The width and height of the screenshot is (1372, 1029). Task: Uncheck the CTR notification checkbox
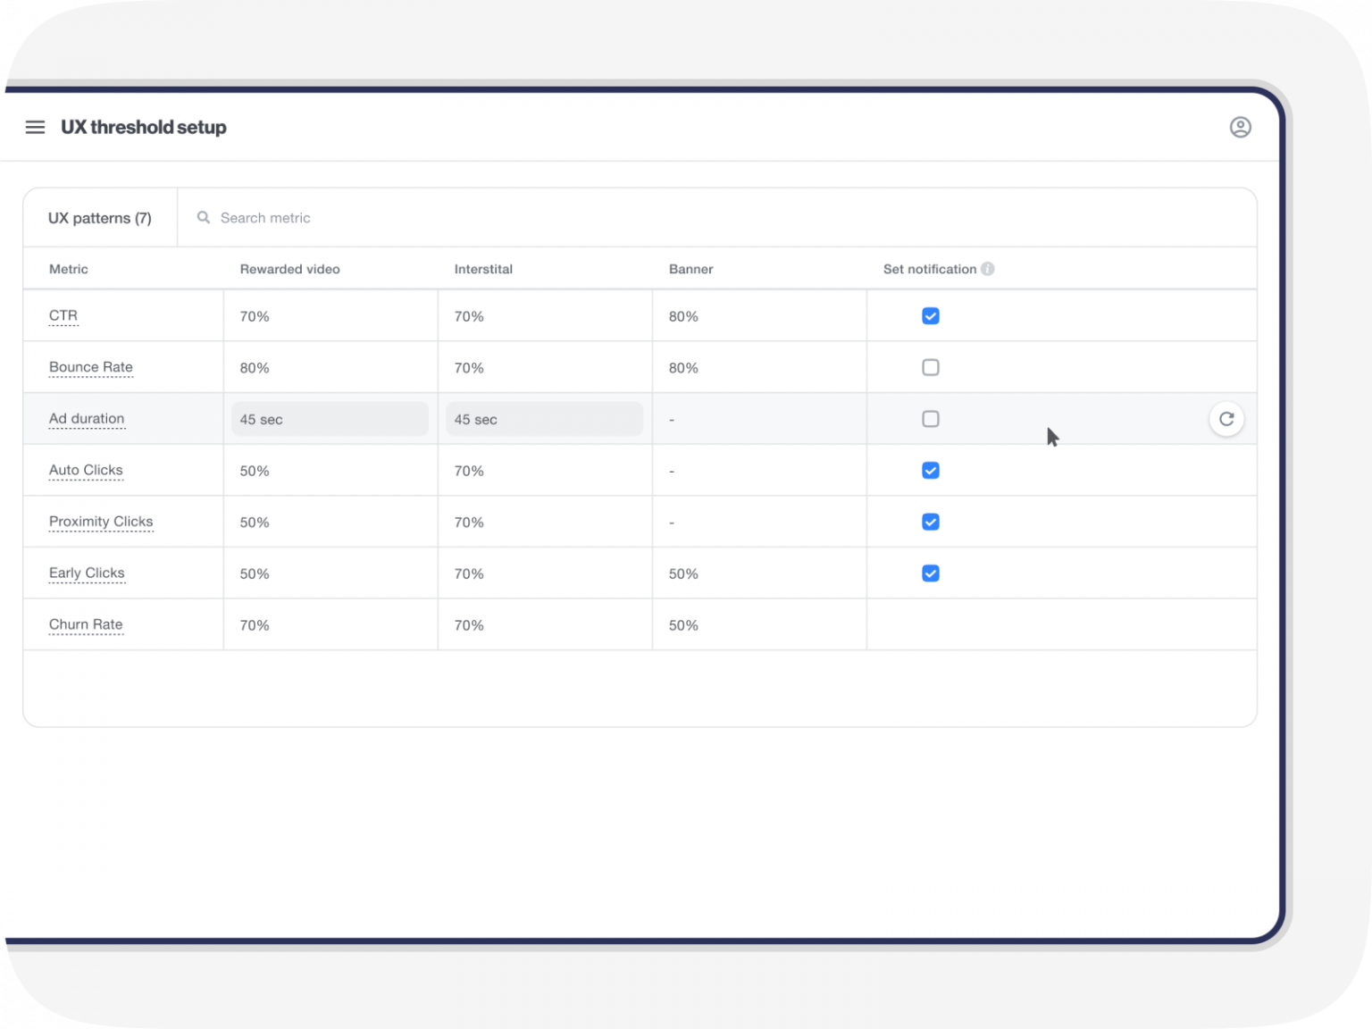coord(930,316)
